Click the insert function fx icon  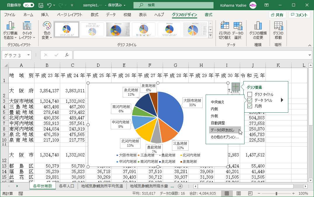(x=67, y=55)
